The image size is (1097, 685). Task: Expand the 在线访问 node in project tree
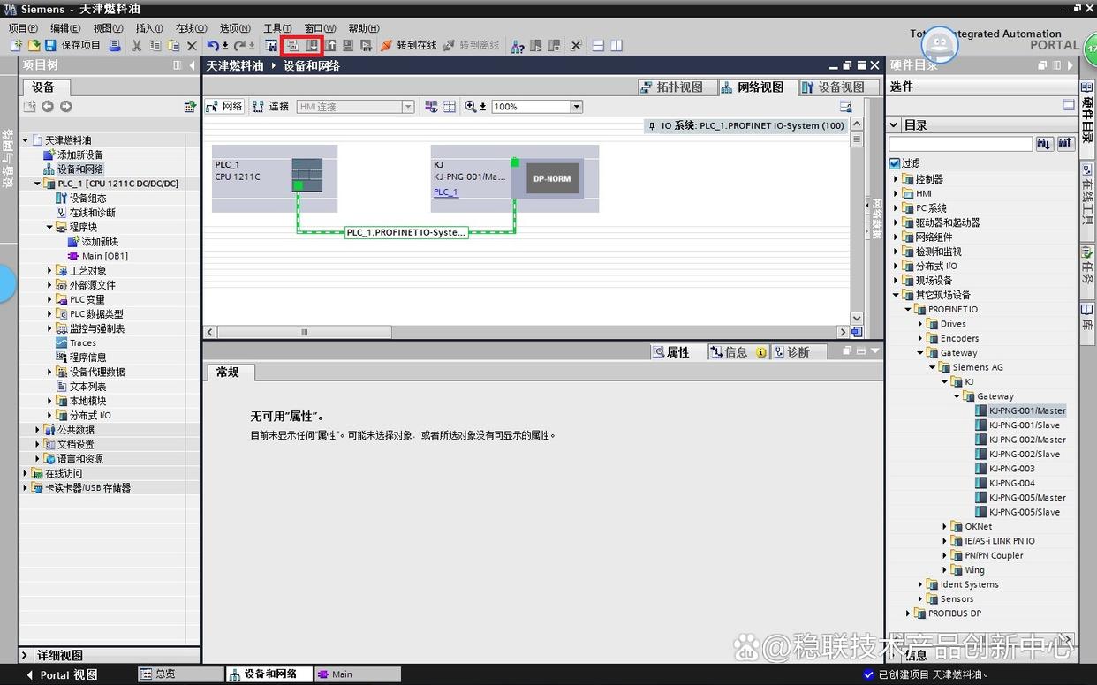pos(25,474)
